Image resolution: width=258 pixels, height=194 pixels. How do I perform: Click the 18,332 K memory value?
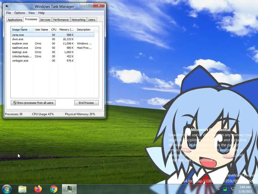tap(68, 39)
